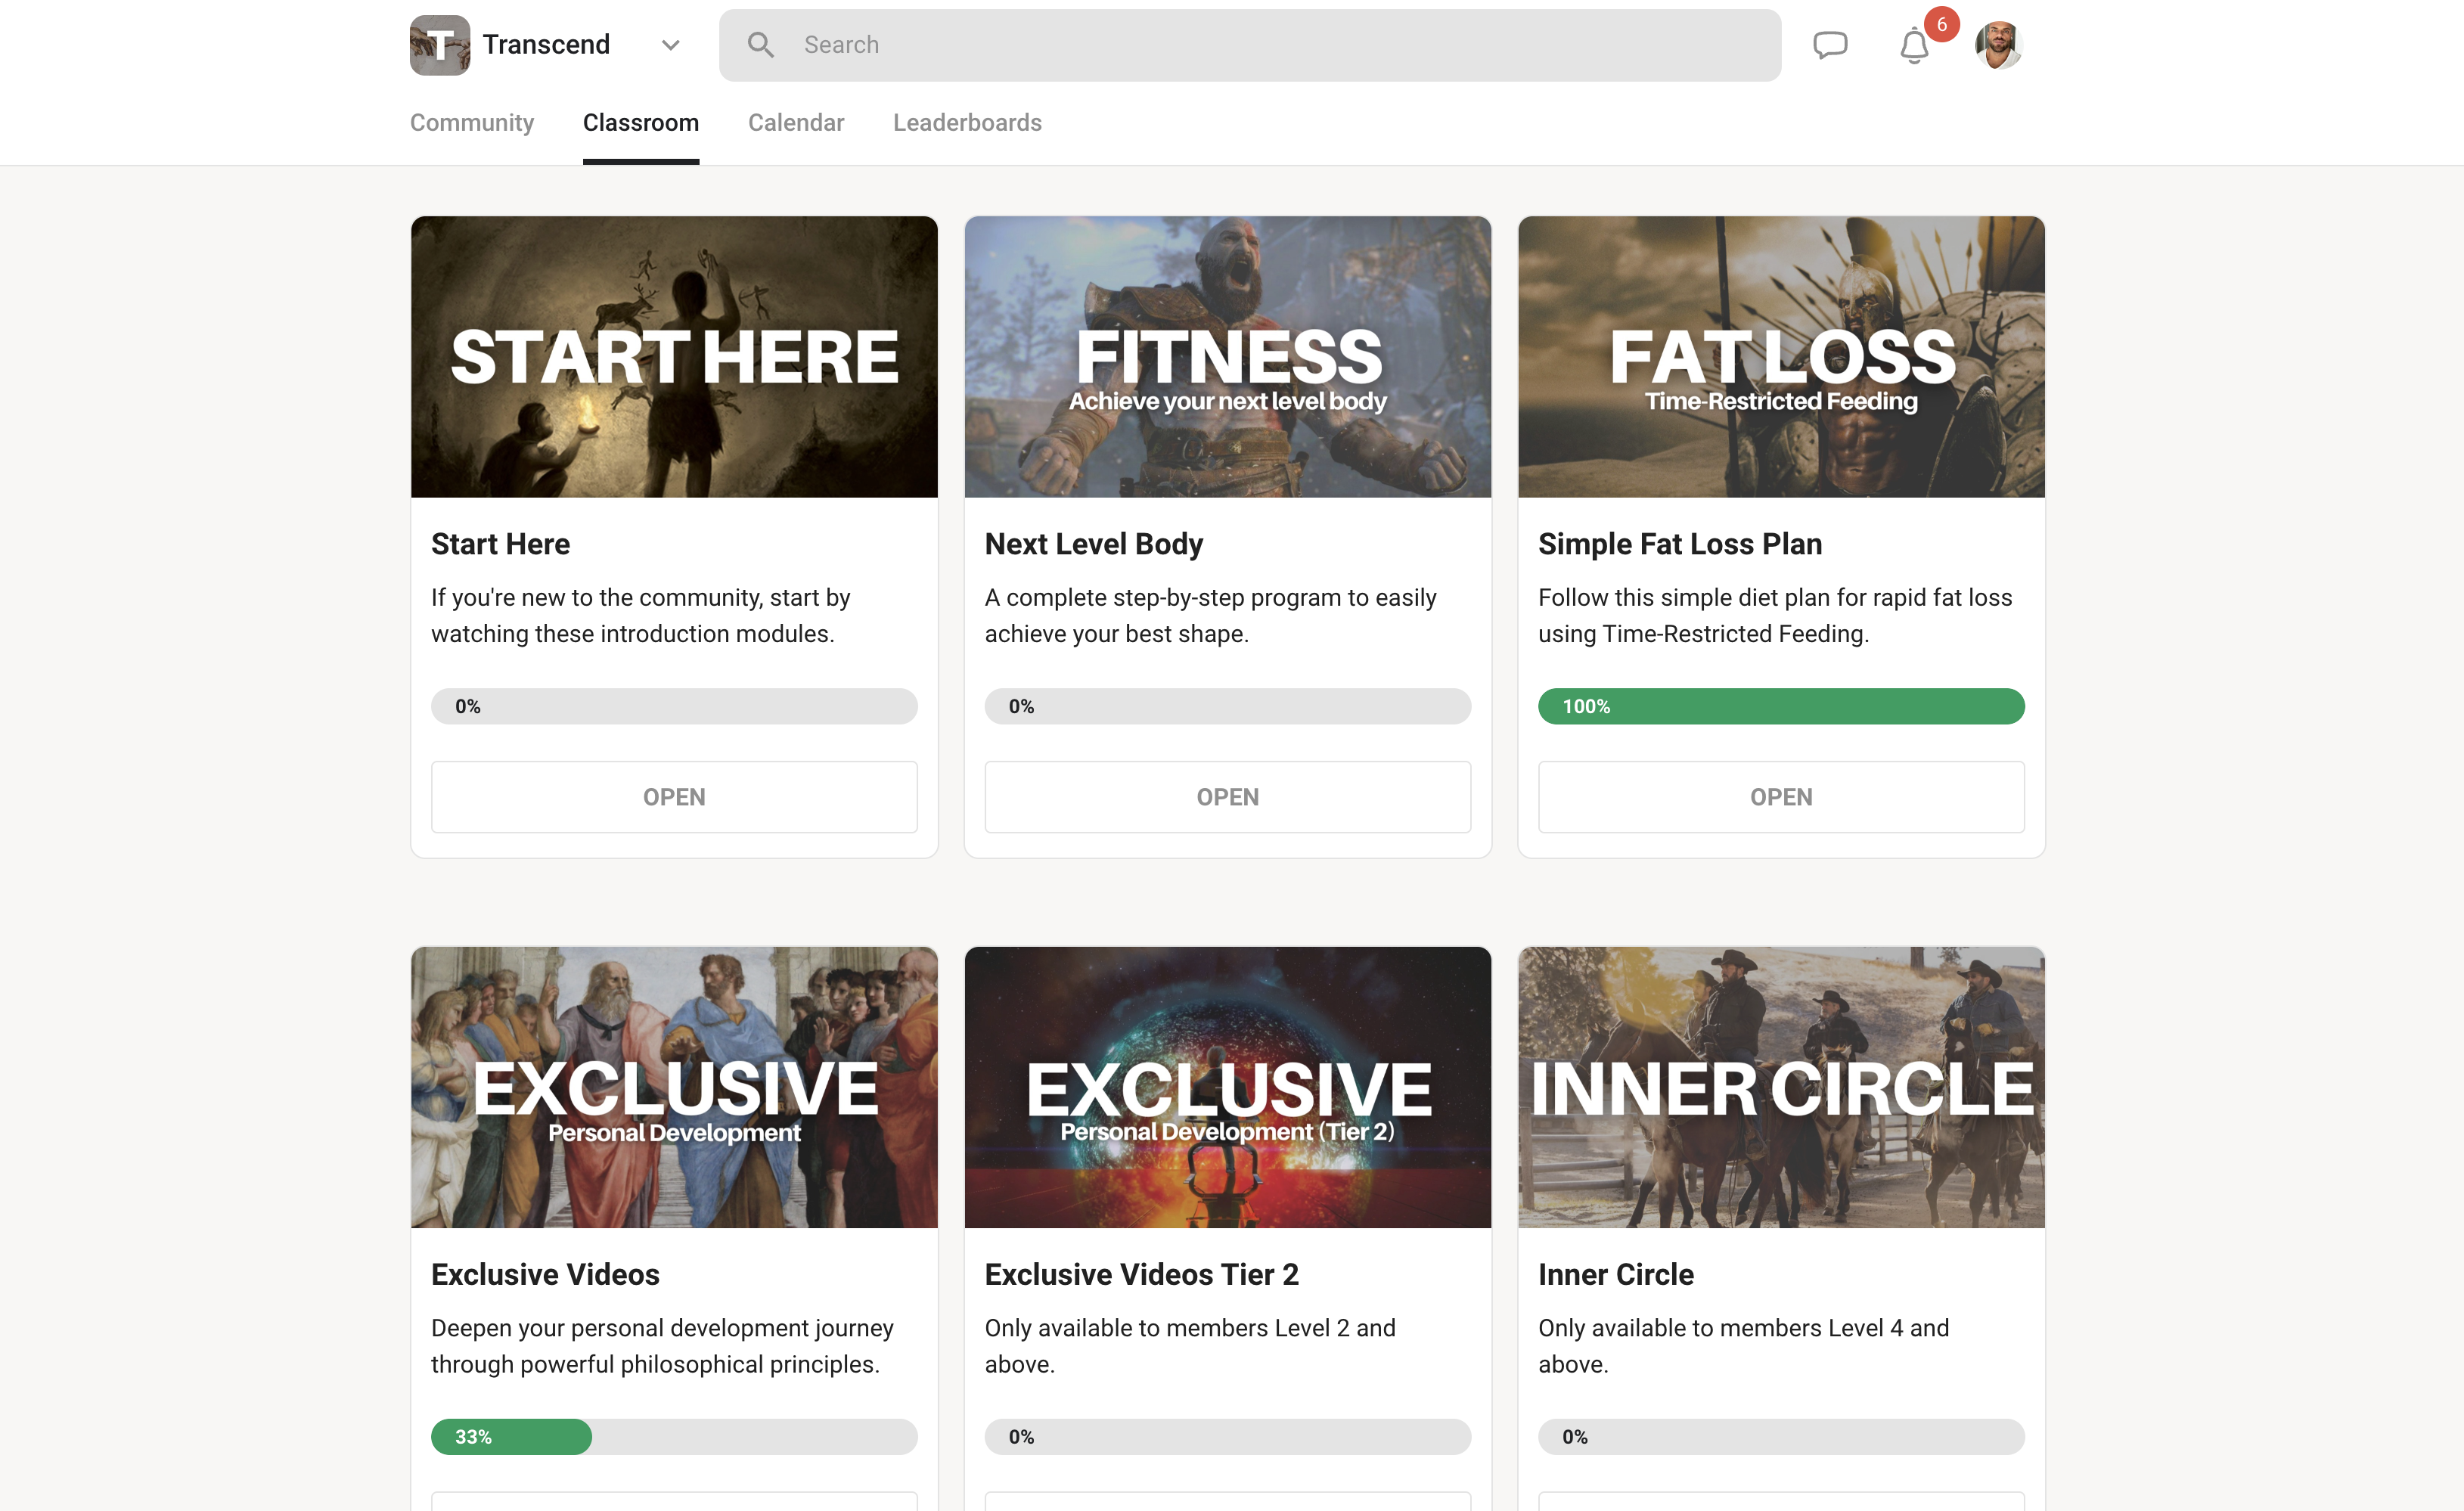Select the Classroom tab
2464x1511 pixels.
641,122
